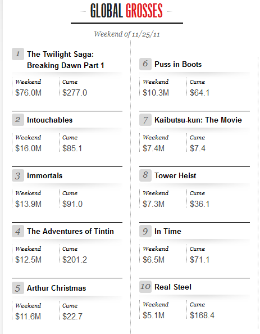The image size is (260, 334).
Task: Select the Immortals movie title
Action: (x=45, y=176)
